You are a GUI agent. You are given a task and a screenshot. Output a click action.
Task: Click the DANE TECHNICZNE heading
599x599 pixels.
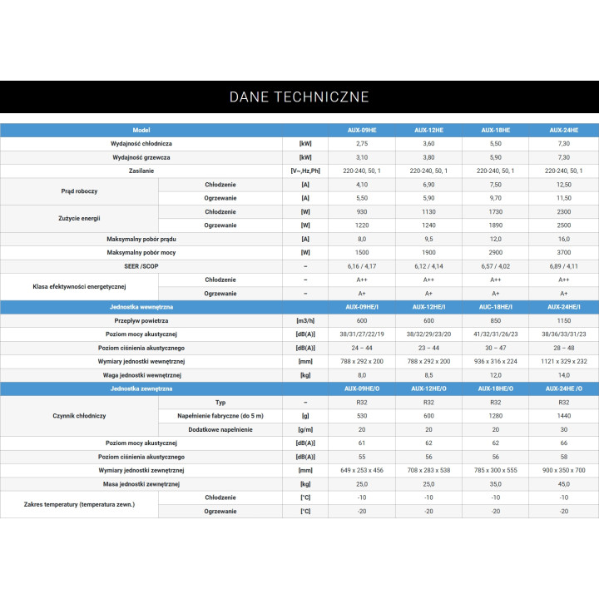click(x=299, y=97)
